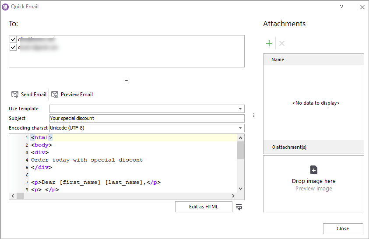
Task: Click the editor's vertical scrollbar down arrow
Action: (x=240, y=189)
